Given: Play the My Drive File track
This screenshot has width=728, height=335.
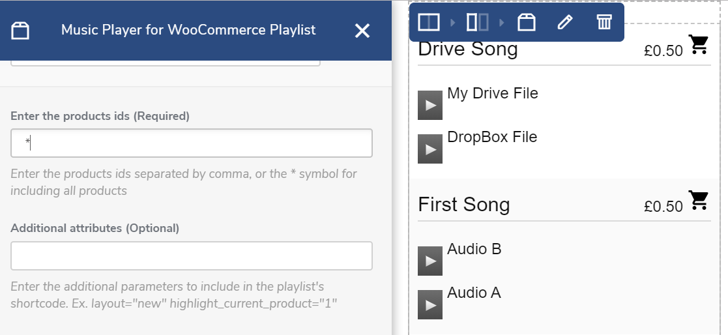Looking at the screenshot, I should pyautogui.click(x=430, y=105).
